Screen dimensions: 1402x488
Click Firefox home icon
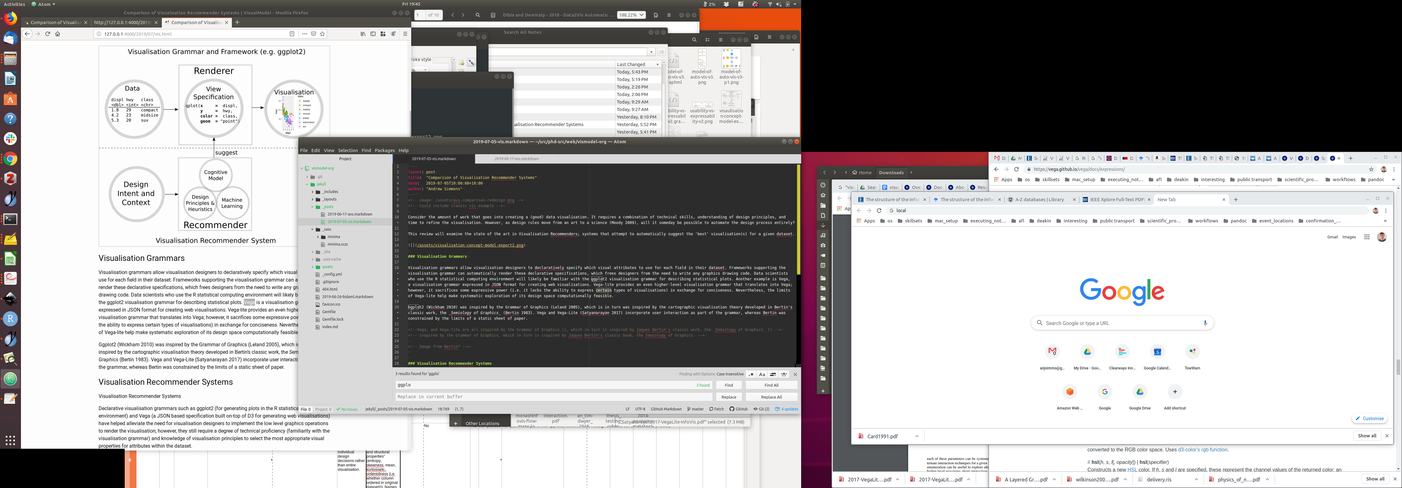pos(58,34)
